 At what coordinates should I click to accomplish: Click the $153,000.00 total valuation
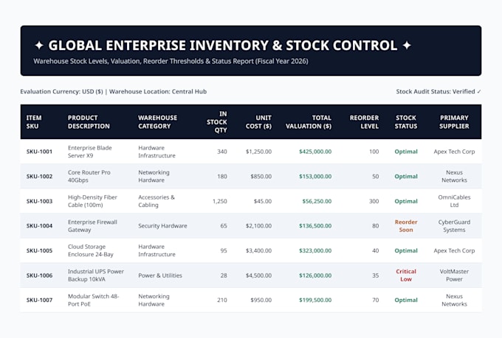pyautogui.click(x=315, y=176)
